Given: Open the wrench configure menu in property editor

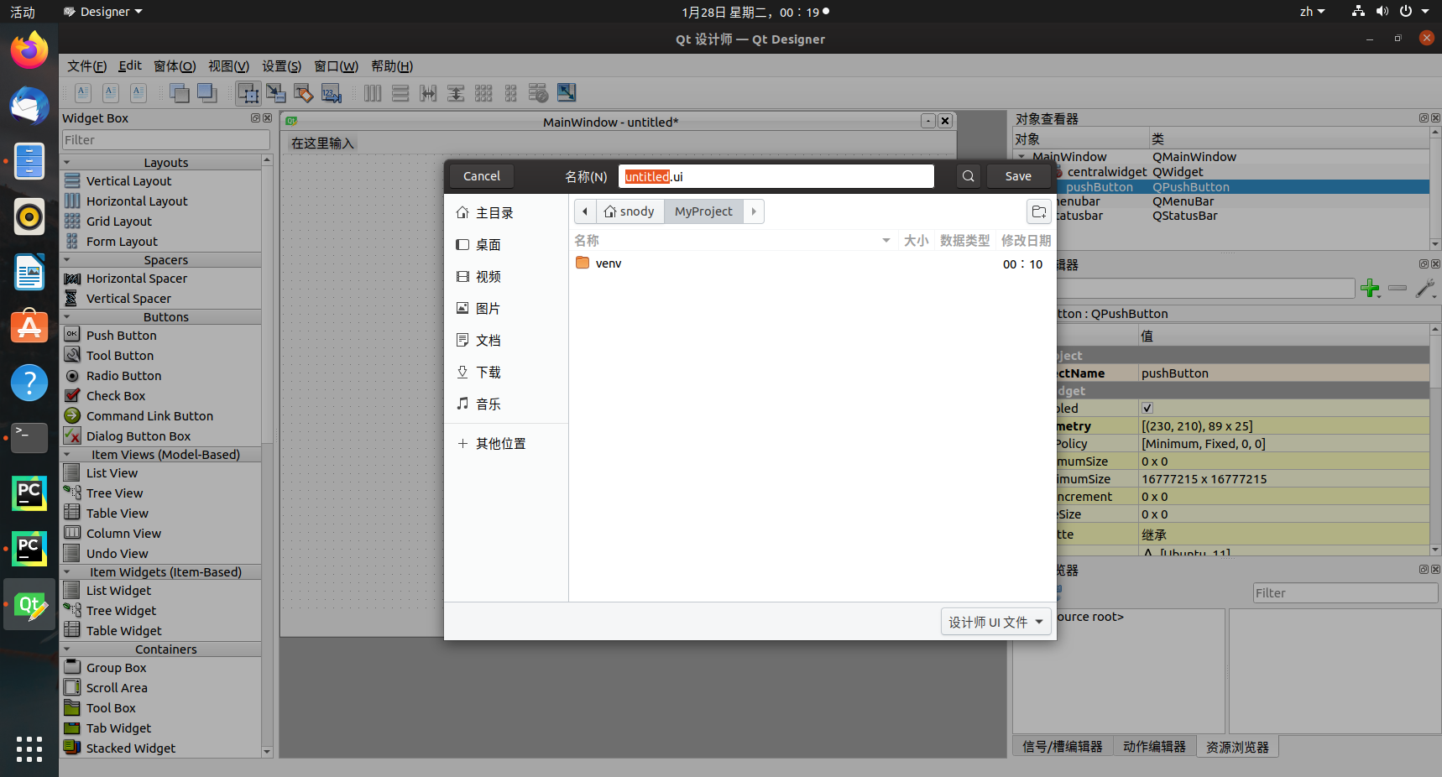Looking at the screenshot, I should tap(1425, 289).
